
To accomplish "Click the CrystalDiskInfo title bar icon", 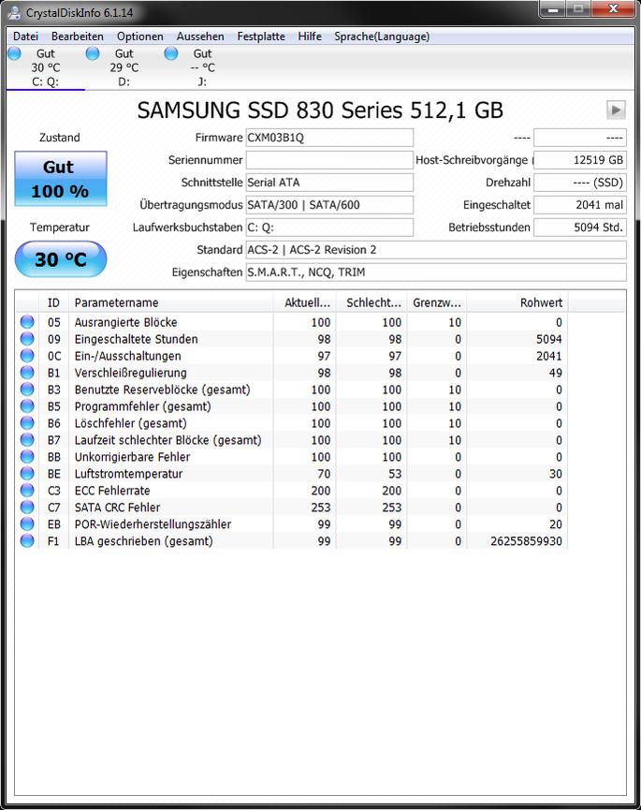I will (14, 12).
